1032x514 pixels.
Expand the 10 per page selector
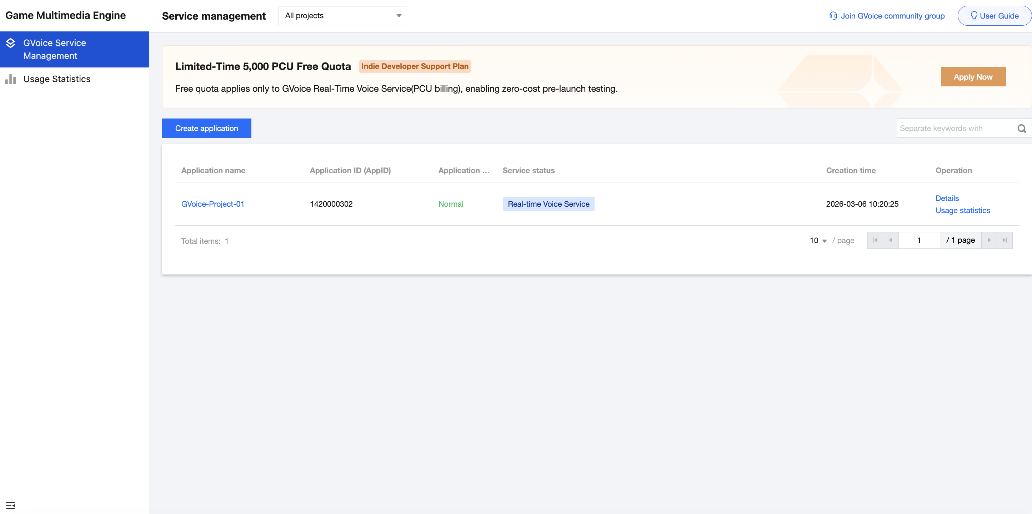818,241
